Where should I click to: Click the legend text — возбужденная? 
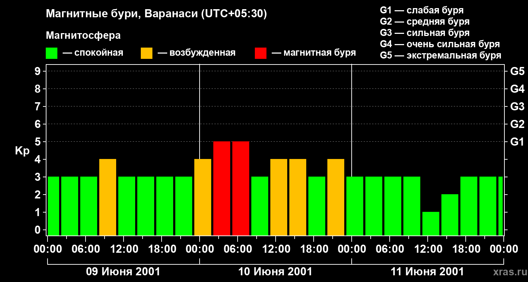pos(196,53)
